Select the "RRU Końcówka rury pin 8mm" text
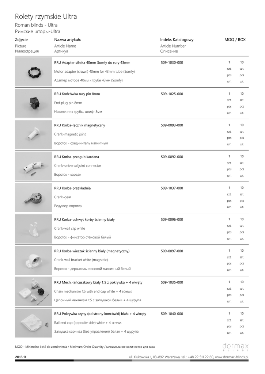265x374 pixels. click(x=77, y=94)
